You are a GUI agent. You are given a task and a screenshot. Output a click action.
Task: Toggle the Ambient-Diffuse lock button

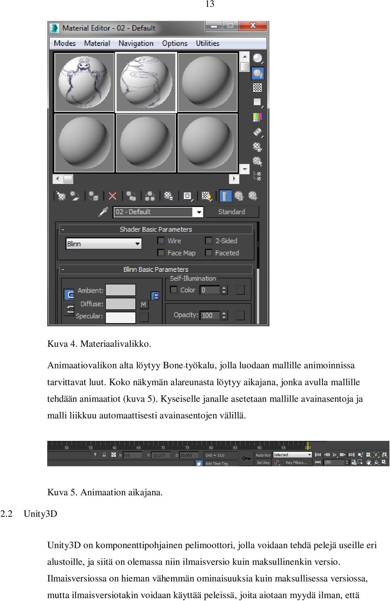[69, 294]
